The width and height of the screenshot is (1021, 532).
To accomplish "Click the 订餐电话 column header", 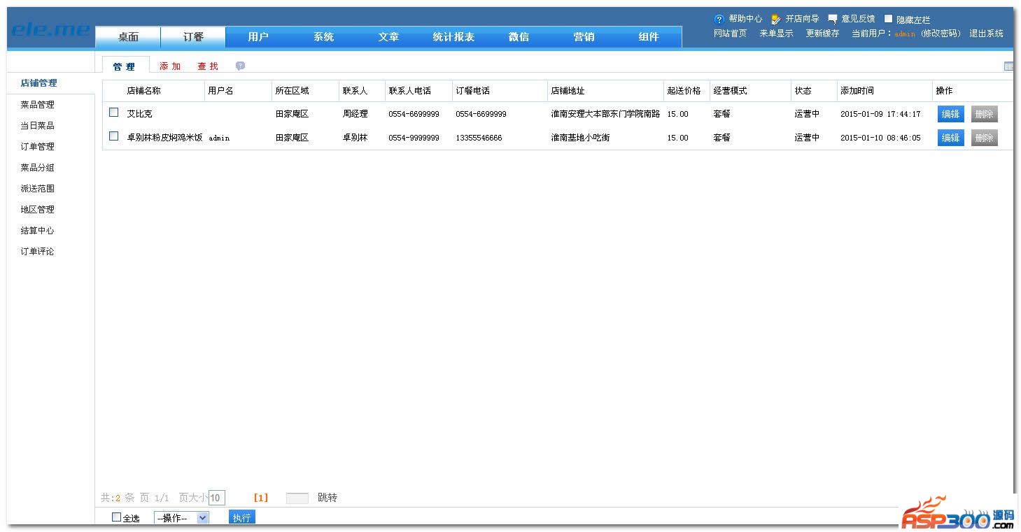I will pos(472,91).
